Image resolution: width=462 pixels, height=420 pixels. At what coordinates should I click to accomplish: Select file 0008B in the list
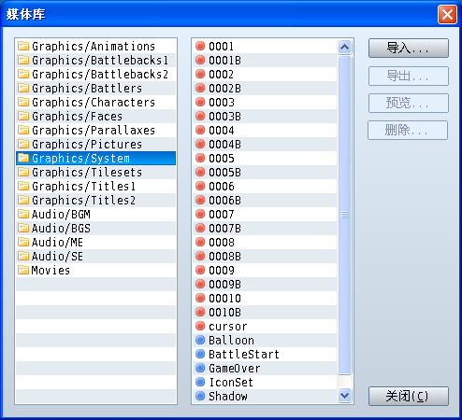click(265, 256)
